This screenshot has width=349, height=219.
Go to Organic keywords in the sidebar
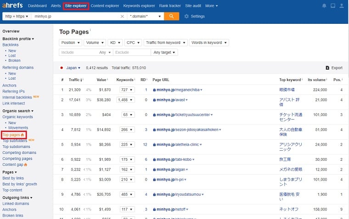pos(17,117)
